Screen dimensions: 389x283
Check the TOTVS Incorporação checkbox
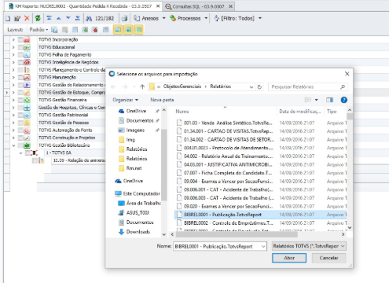pyautogui.click(x=20, y=40)
